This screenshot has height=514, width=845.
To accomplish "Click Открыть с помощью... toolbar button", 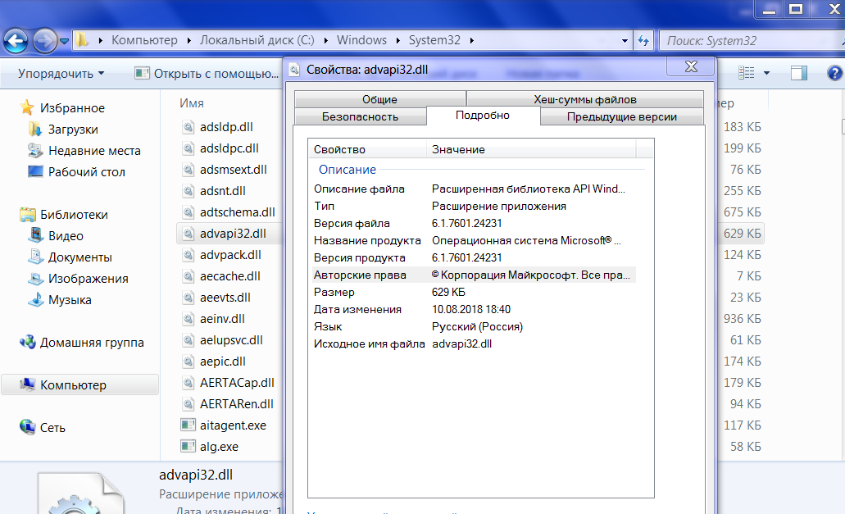I will [x=207, y=74].
